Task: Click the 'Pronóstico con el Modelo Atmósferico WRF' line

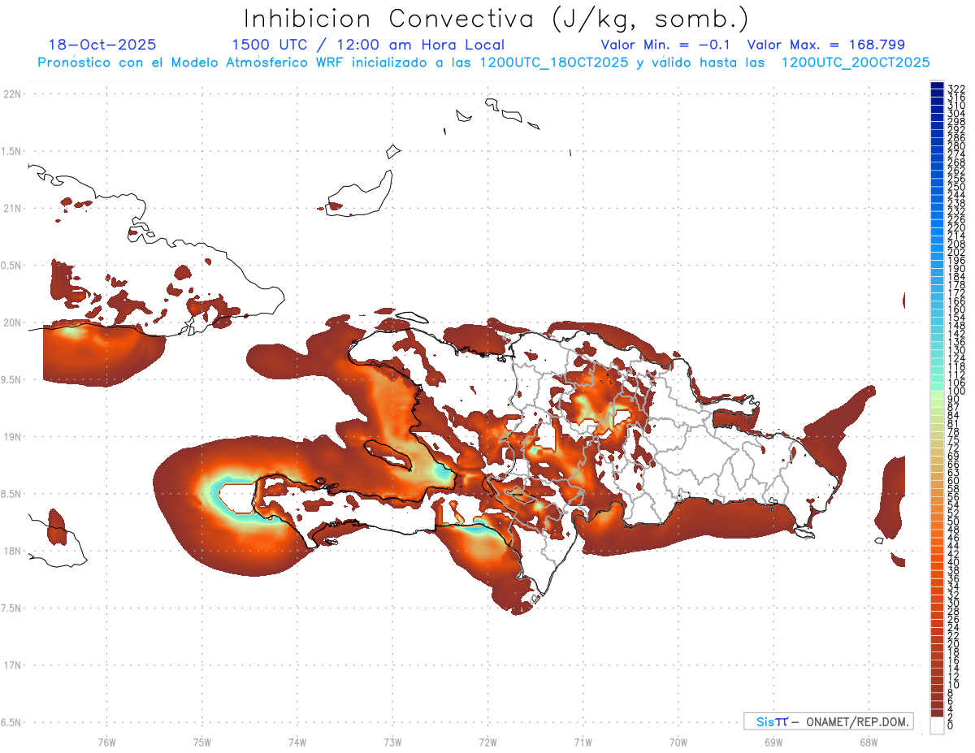Action: point(484,63)
